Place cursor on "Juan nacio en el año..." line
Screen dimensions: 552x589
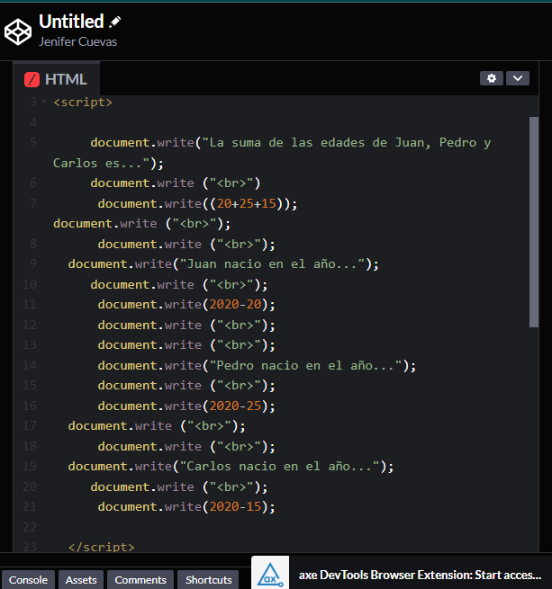pos(223,264)
